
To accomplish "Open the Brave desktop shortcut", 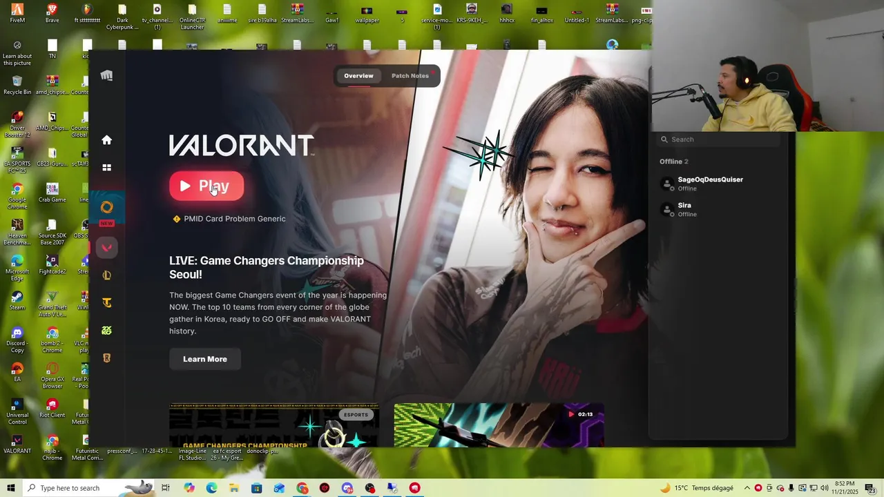I will pyautogui.click(x=52, y=13).
